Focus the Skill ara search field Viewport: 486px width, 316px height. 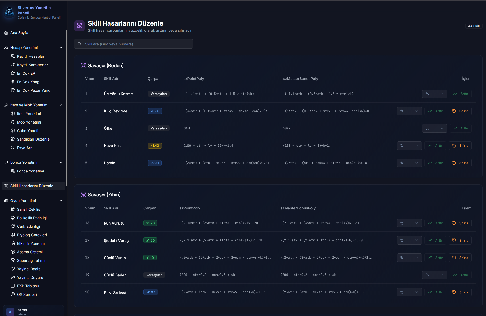[137, 44]
